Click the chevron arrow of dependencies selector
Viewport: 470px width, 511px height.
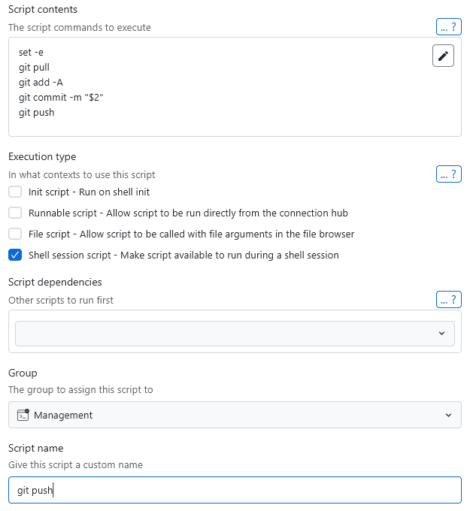tap(441, 333)
